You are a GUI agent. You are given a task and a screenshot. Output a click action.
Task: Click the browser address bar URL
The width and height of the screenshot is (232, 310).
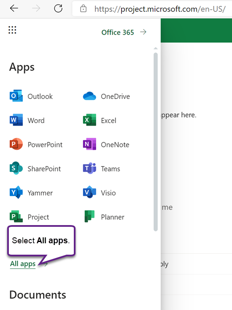[x=160, y=9]
